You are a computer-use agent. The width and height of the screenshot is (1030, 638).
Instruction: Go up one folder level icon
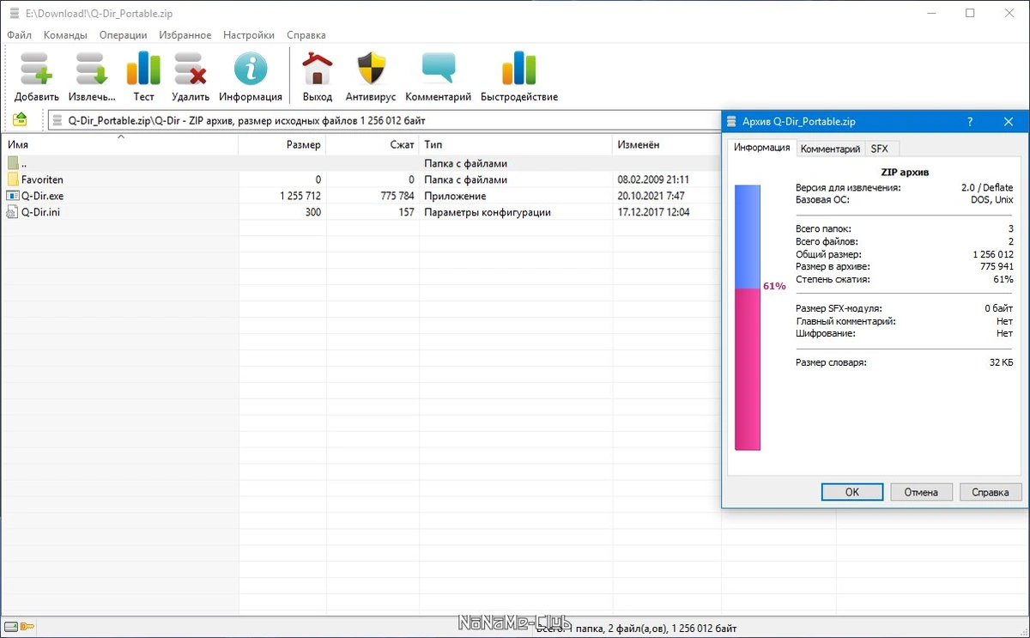click(x=20, y=120)
